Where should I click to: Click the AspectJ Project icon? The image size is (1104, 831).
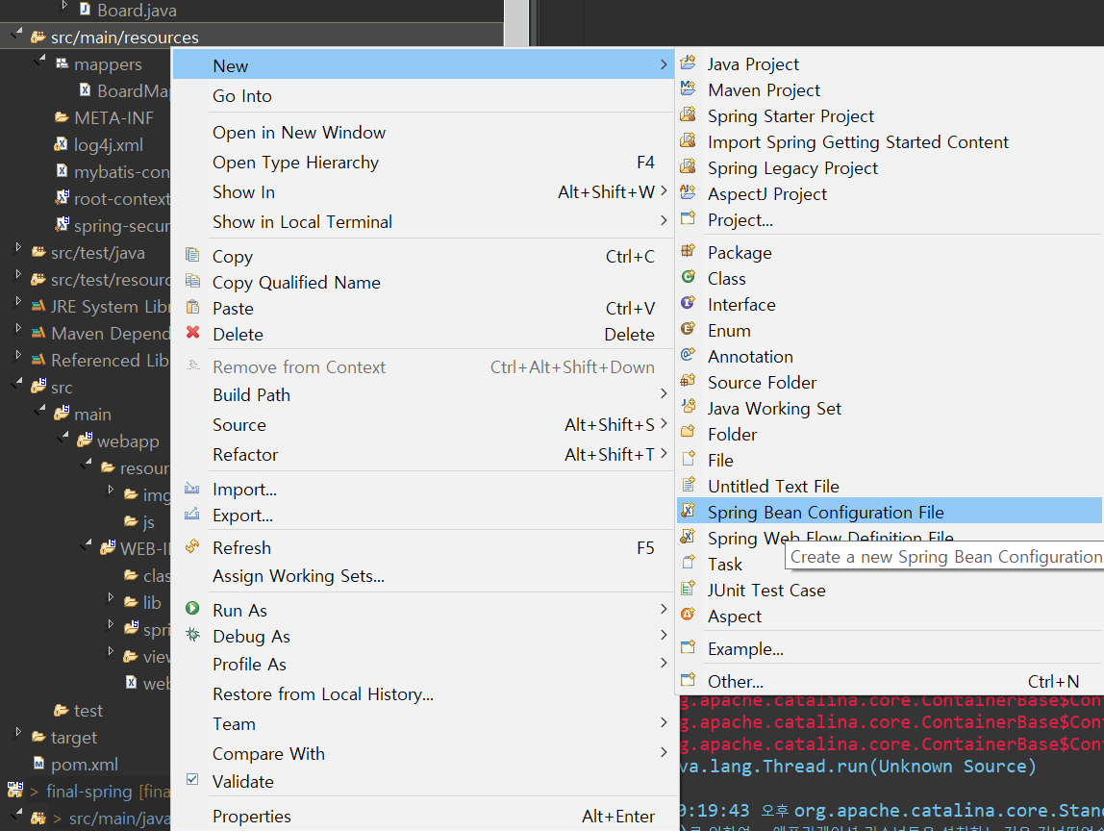688,193
